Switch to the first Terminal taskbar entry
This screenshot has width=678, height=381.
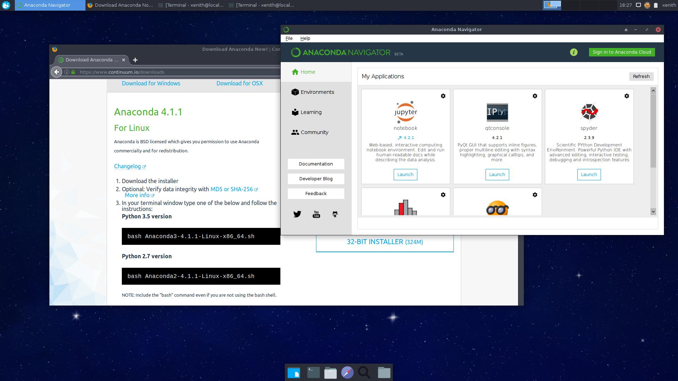(191, 5)
